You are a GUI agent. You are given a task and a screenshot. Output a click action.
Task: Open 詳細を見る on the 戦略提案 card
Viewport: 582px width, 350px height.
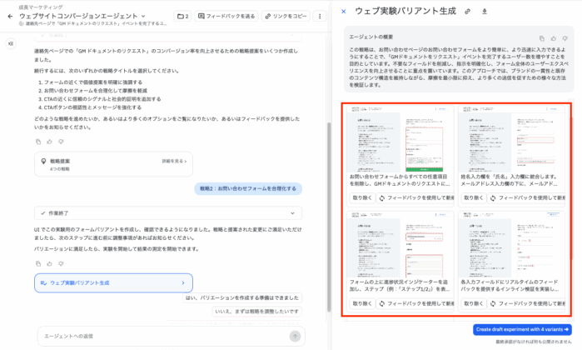[172, 161]
